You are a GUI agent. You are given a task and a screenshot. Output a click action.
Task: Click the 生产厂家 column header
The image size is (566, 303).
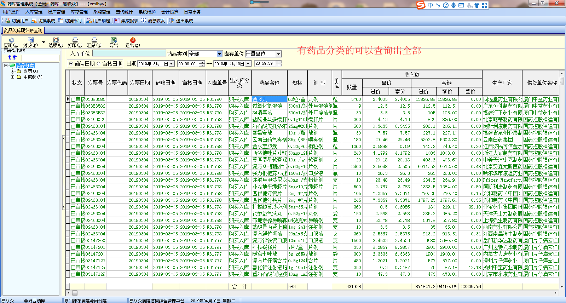pyautogui.click(x=502, y=83)
